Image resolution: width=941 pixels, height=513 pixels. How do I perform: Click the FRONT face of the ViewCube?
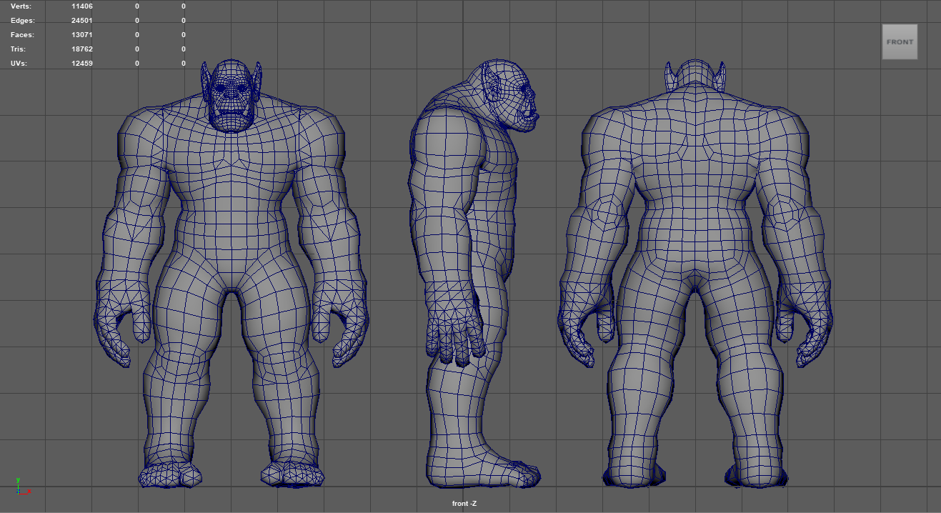tap(900, 42)
